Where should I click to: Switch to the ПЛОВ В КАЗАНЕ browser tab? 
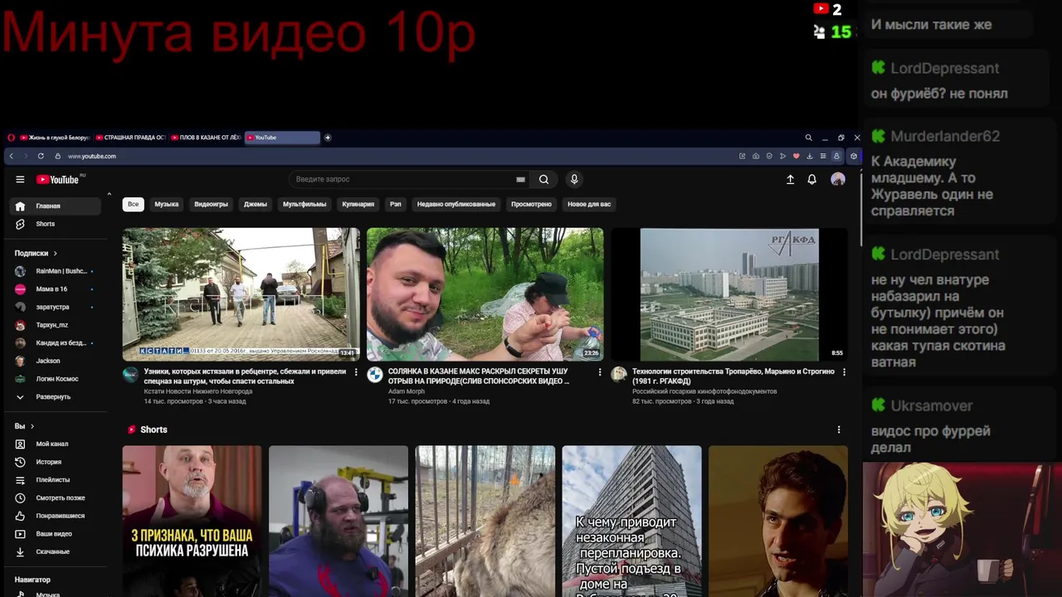coord(206,138)
